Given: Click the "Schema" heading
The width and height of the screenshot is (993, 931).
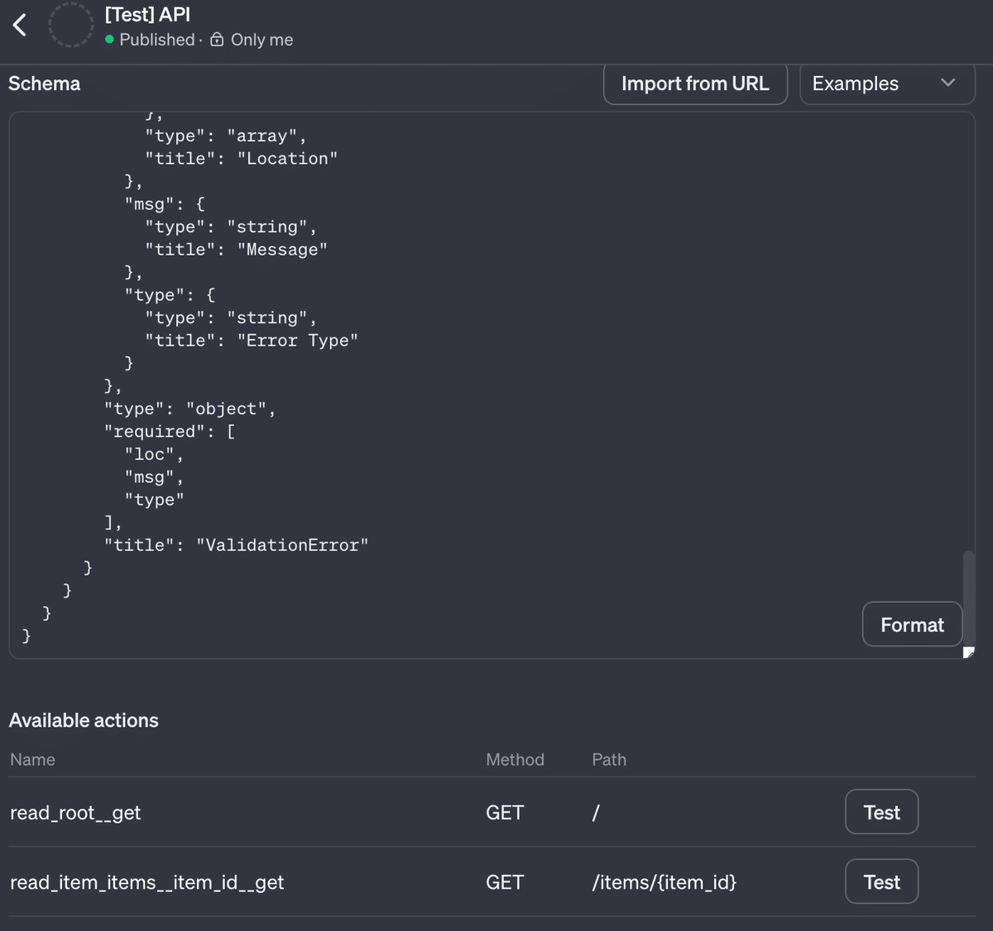Looking at the screenshot, I should (x=45, y=84).
